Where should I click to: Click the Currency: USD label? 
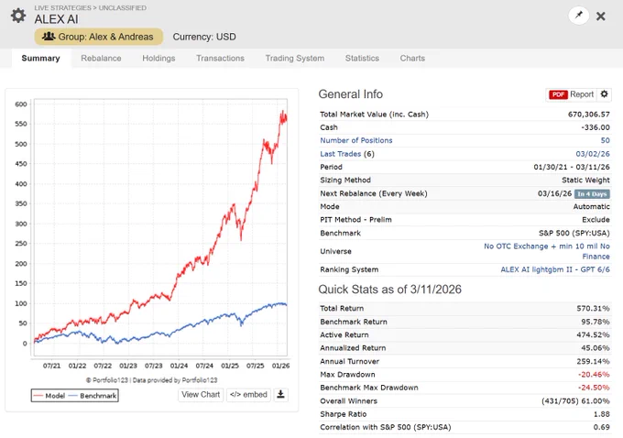(204, 37)
